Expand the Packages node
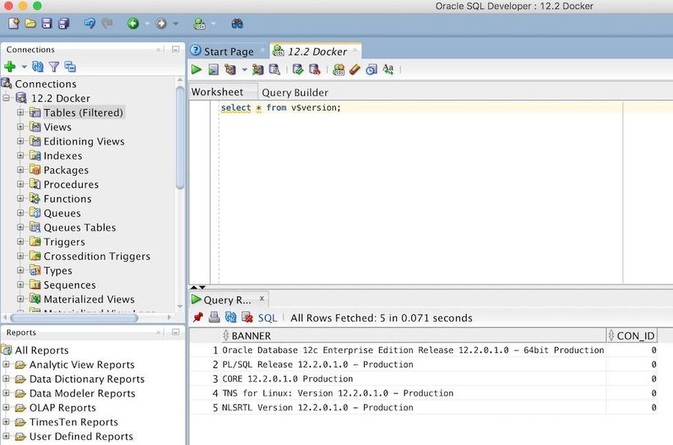The height and width of the screenshot is (445, 673). pos(20,170)
